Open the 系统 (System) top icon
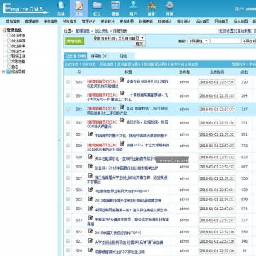Image resolution: width=256 pixels, height=256 pixels. (x=61, y=8)
